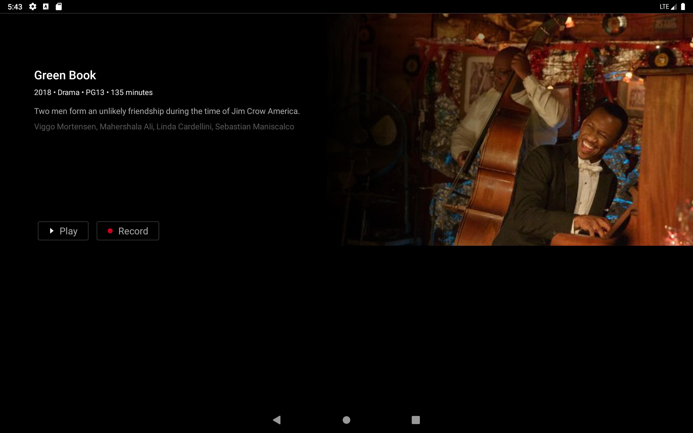Click the red record dot icon

click(x=110, y=231)
